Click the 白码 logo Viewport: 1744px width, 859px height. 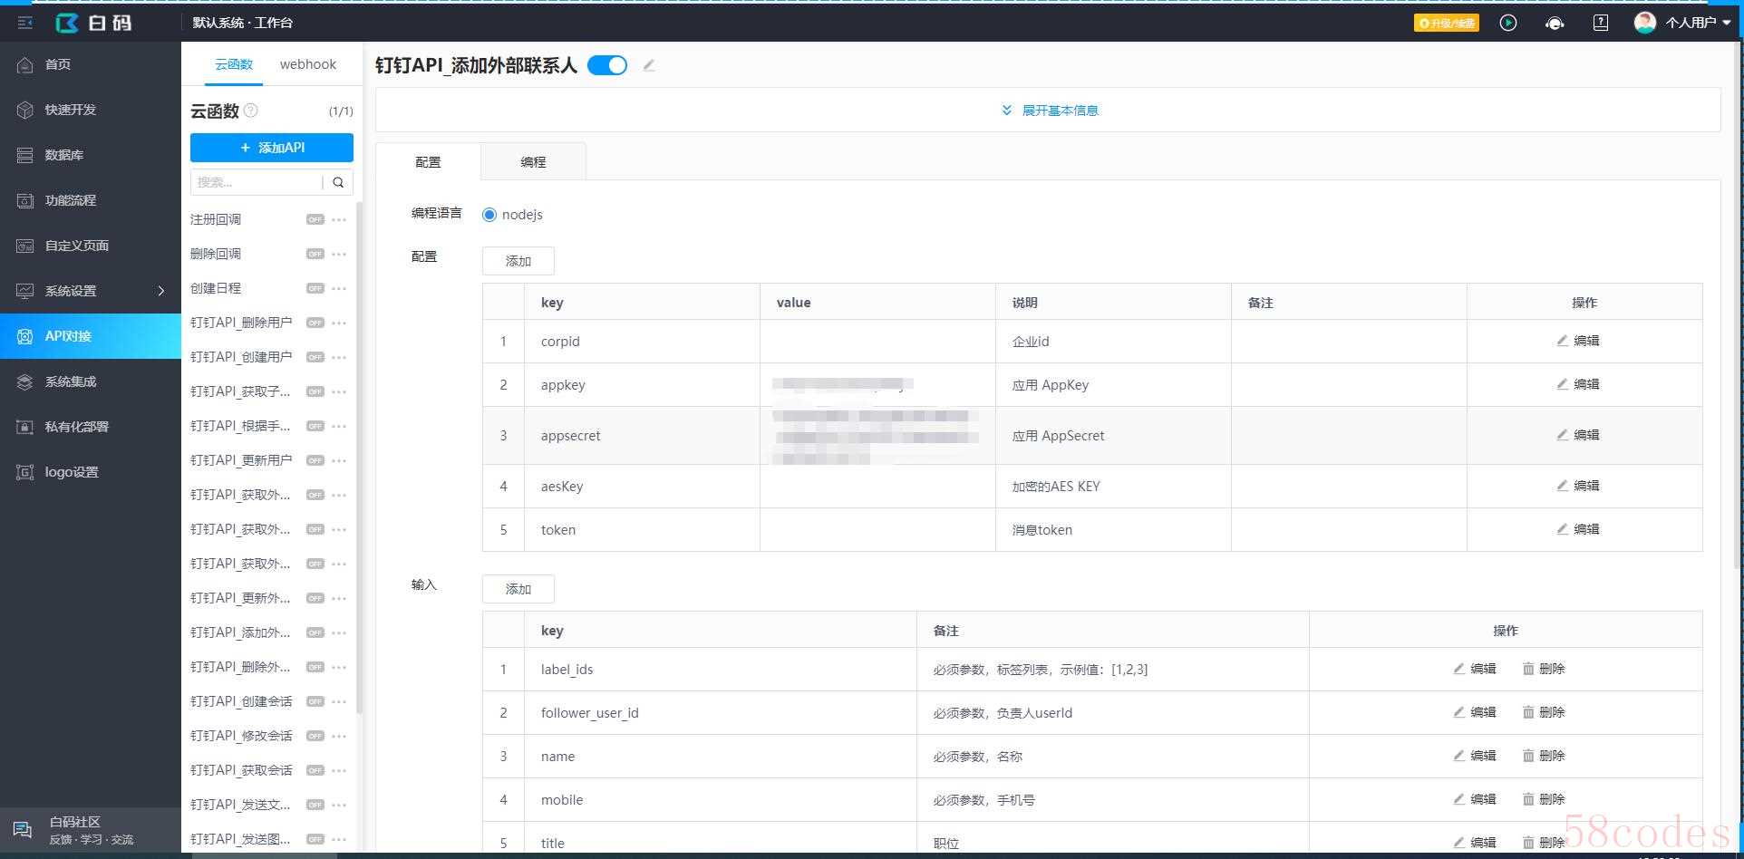click(94, 23)
